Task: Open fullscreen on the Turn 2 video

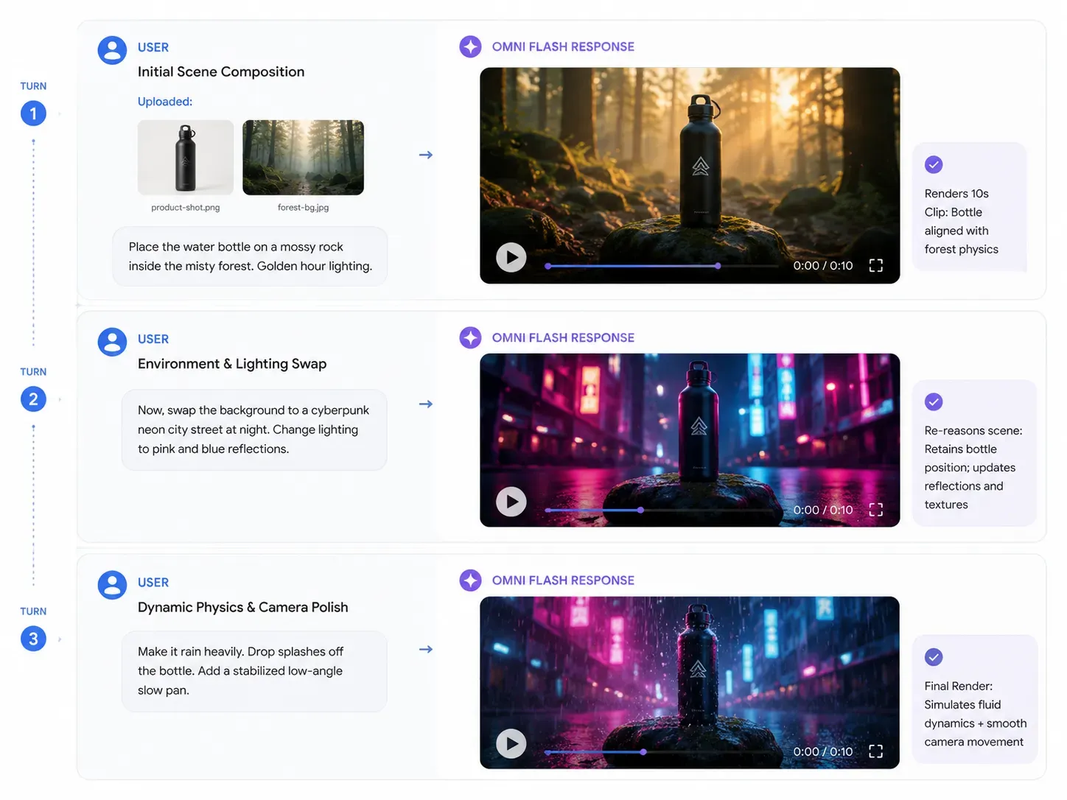Action: [875, 510]
